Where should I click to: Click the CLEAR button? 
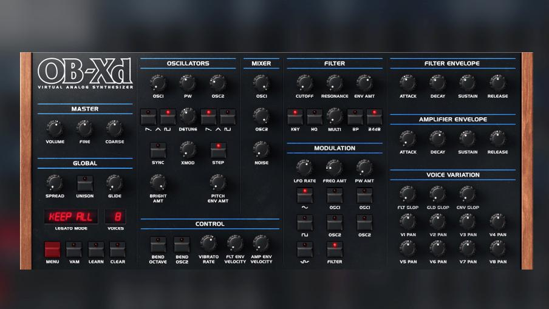coord(118,249)
